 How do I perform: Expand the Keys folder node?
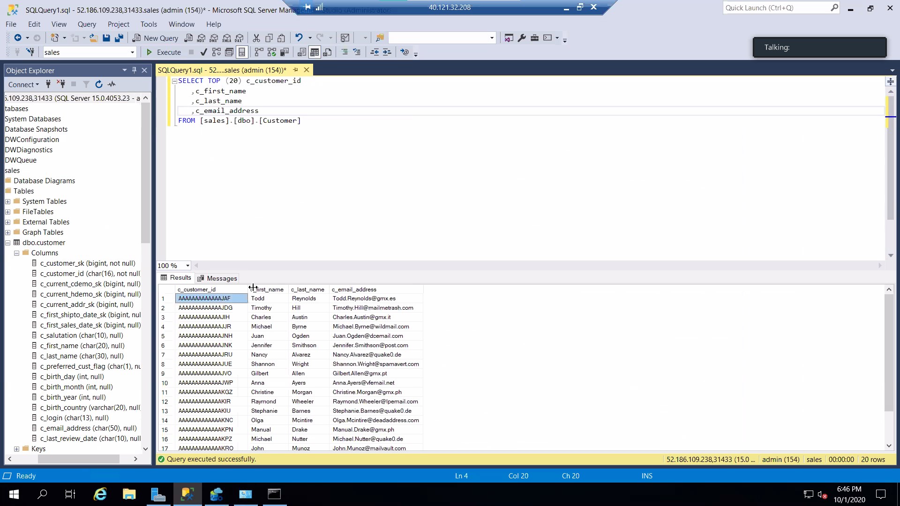[x=17, y=449]
